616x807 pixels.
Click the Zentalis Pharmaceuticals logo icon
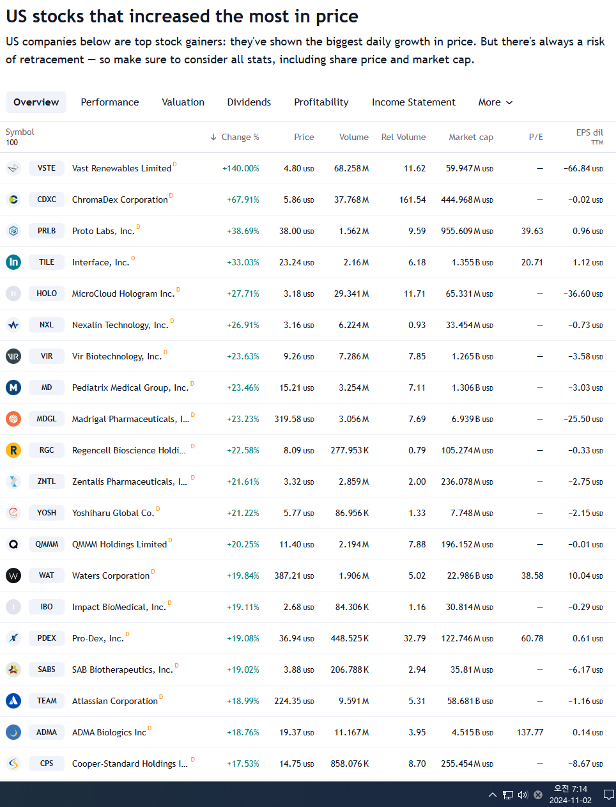(13, 482)
